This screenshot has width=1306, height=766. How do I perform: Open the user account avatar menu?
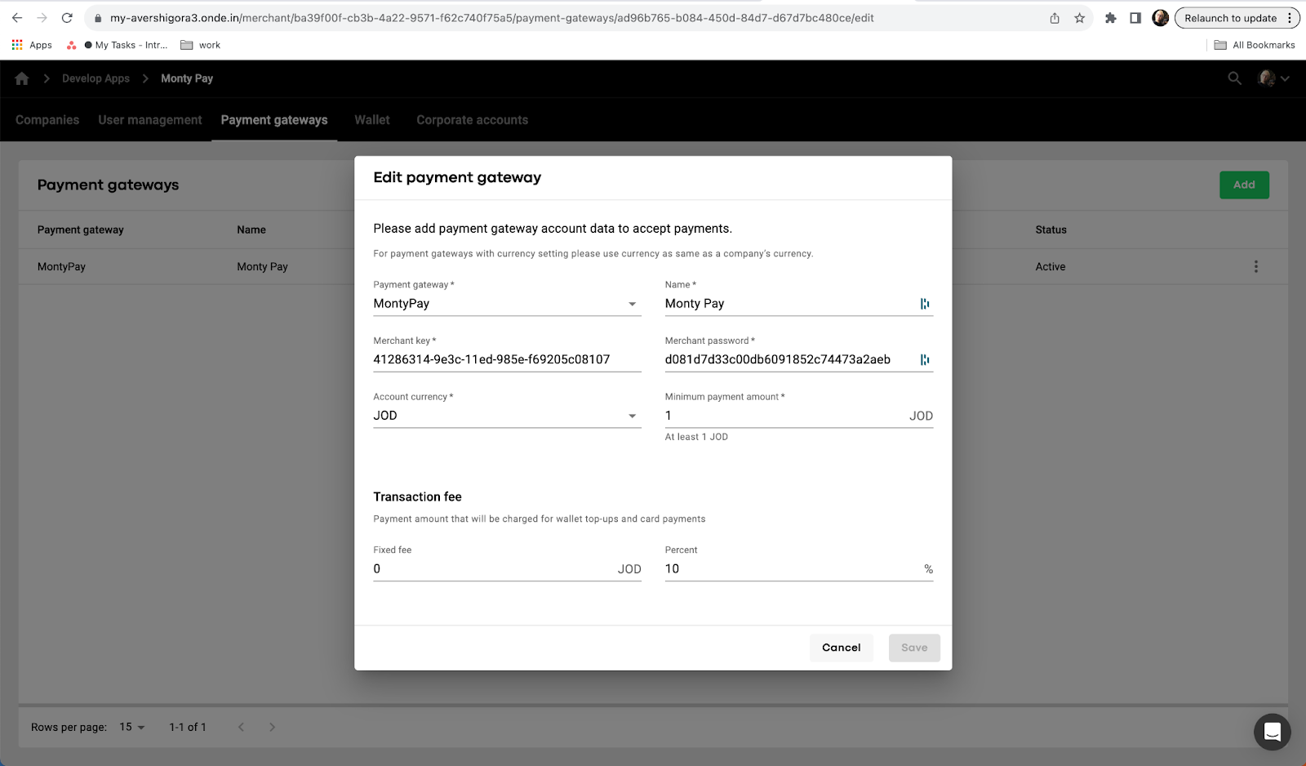pyautogui.click(x=1273, y=78)
